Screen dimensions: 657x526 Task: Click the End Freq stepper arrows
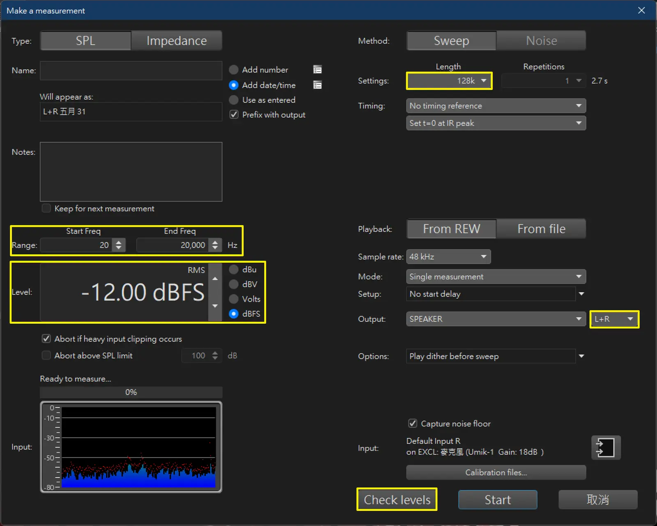[215, 245]
